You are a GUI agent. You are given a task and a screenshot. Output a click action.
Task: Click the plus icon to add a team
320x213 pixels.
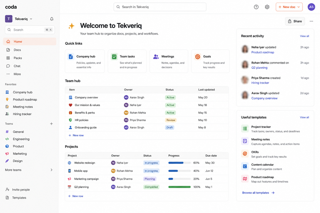tap(52, 123)
